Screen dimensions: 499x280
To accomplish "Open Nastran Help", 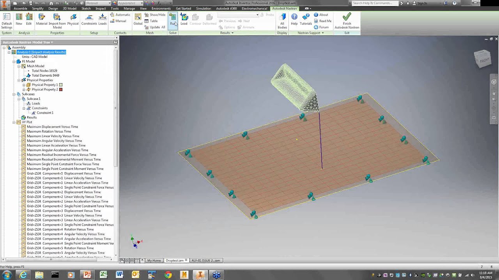I will click(294, 19).
